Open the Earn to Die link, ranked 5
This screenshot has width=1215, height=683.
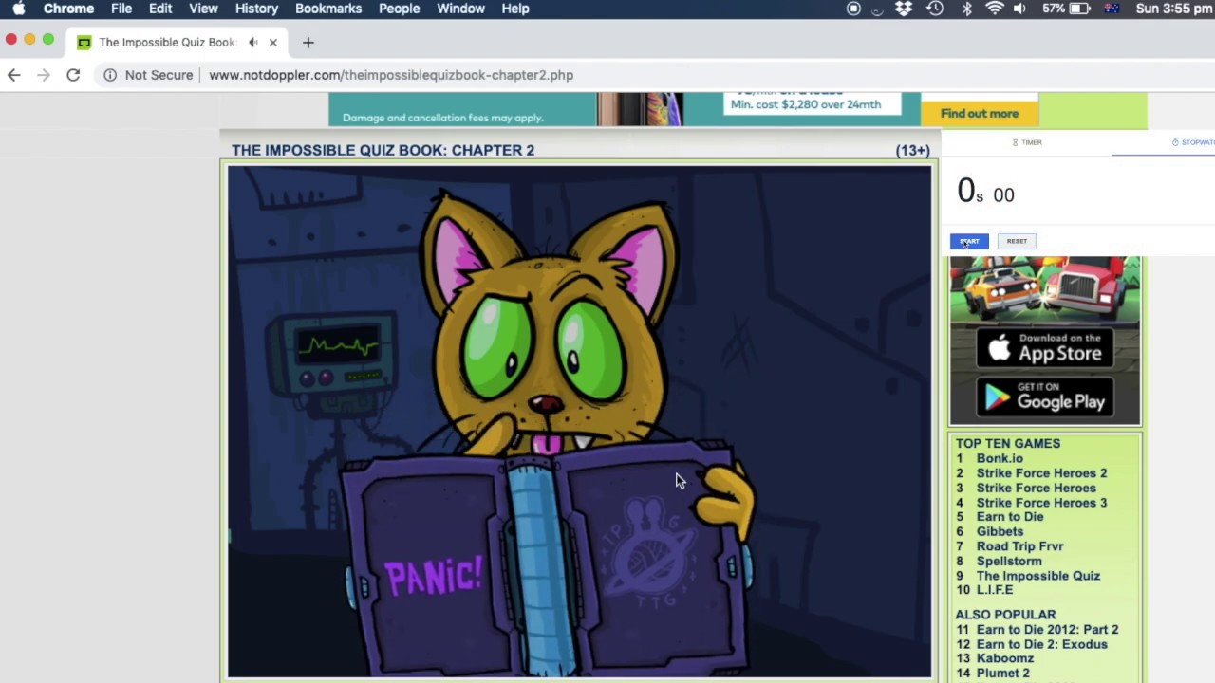[1010, 517]
